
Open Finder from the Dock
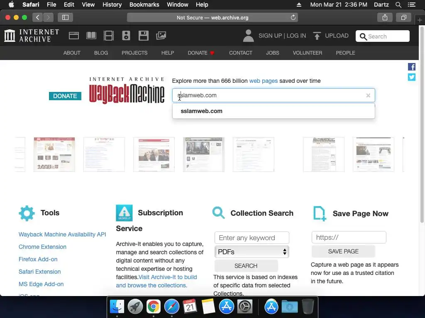pyautogui.click(x=117, y=307)
